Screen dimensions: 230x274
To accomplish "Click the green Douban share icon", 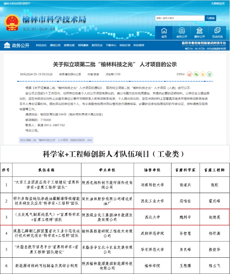I will [x=210, y=74].
